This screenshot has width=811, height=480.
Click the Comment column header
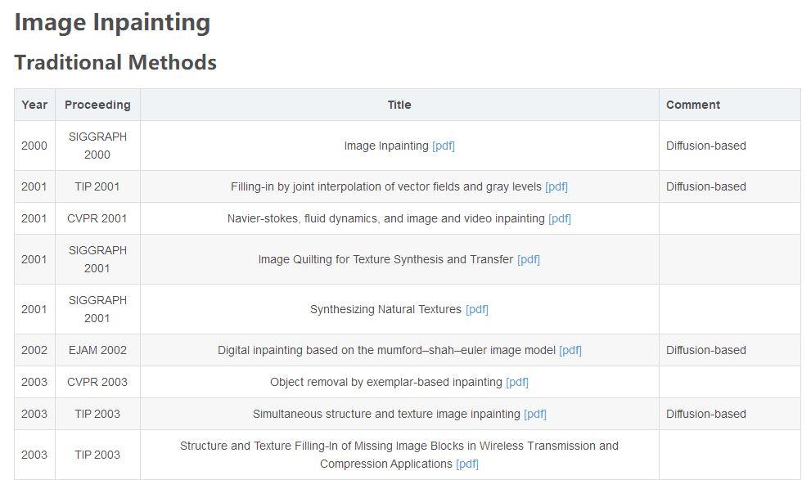pyautogui.click(x=693, y=105)
